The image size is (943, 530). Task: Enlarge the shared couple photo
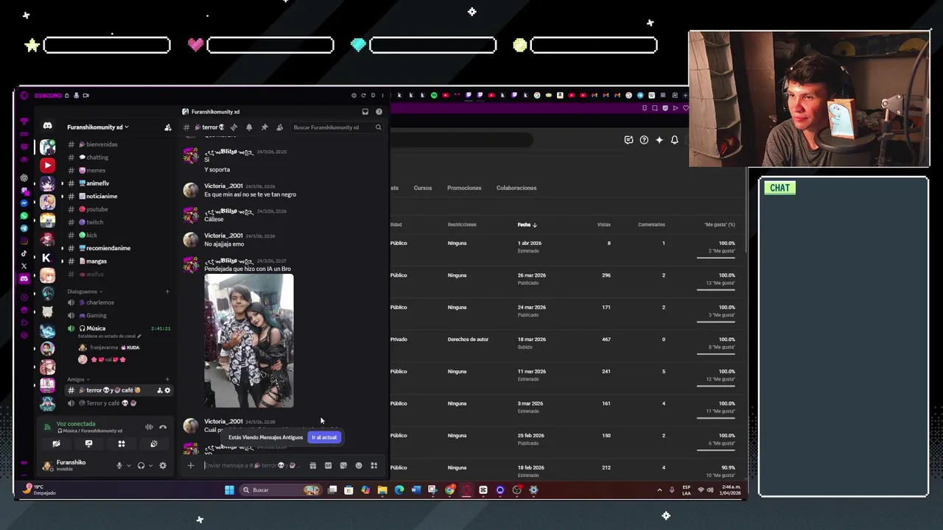pyautogui.click(x=249, y=340)
